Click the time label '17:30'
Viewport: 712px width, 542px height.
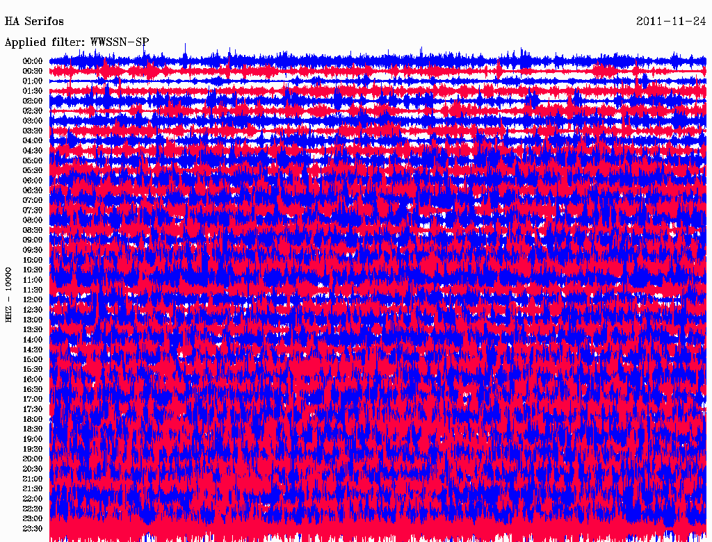point(33,409)
